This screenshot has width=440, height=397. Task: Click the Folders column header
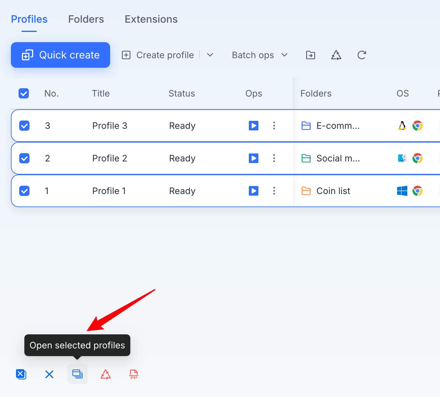tap(316, 93)
